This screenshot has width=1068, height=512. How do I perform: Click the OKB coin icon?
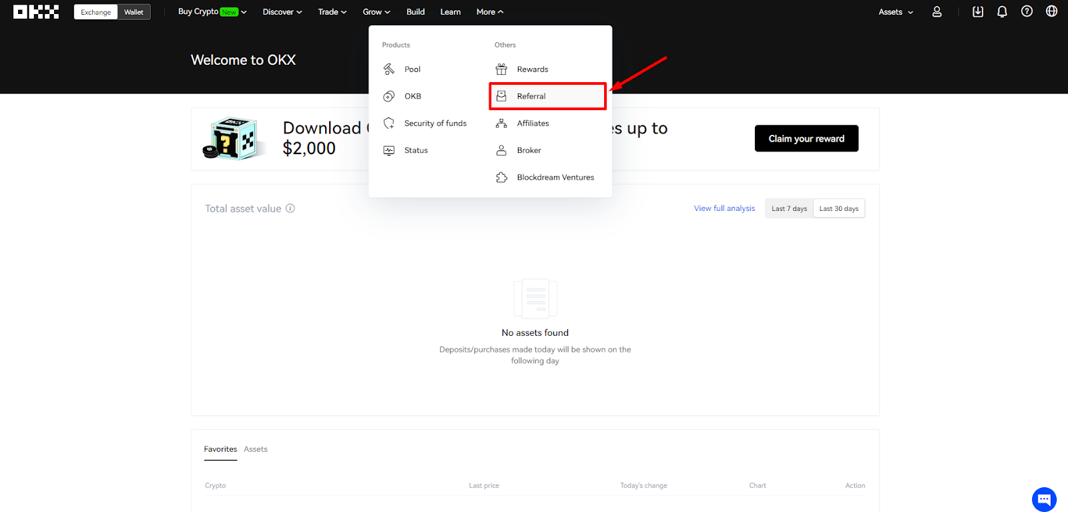[x=389, y=96]
